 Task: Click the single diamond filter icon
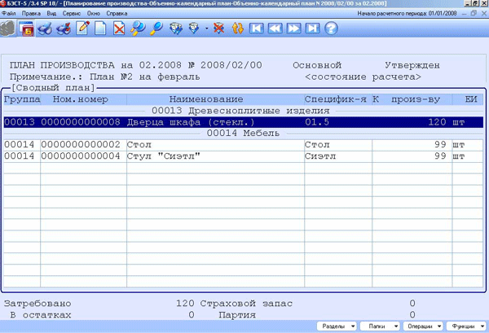194,28
